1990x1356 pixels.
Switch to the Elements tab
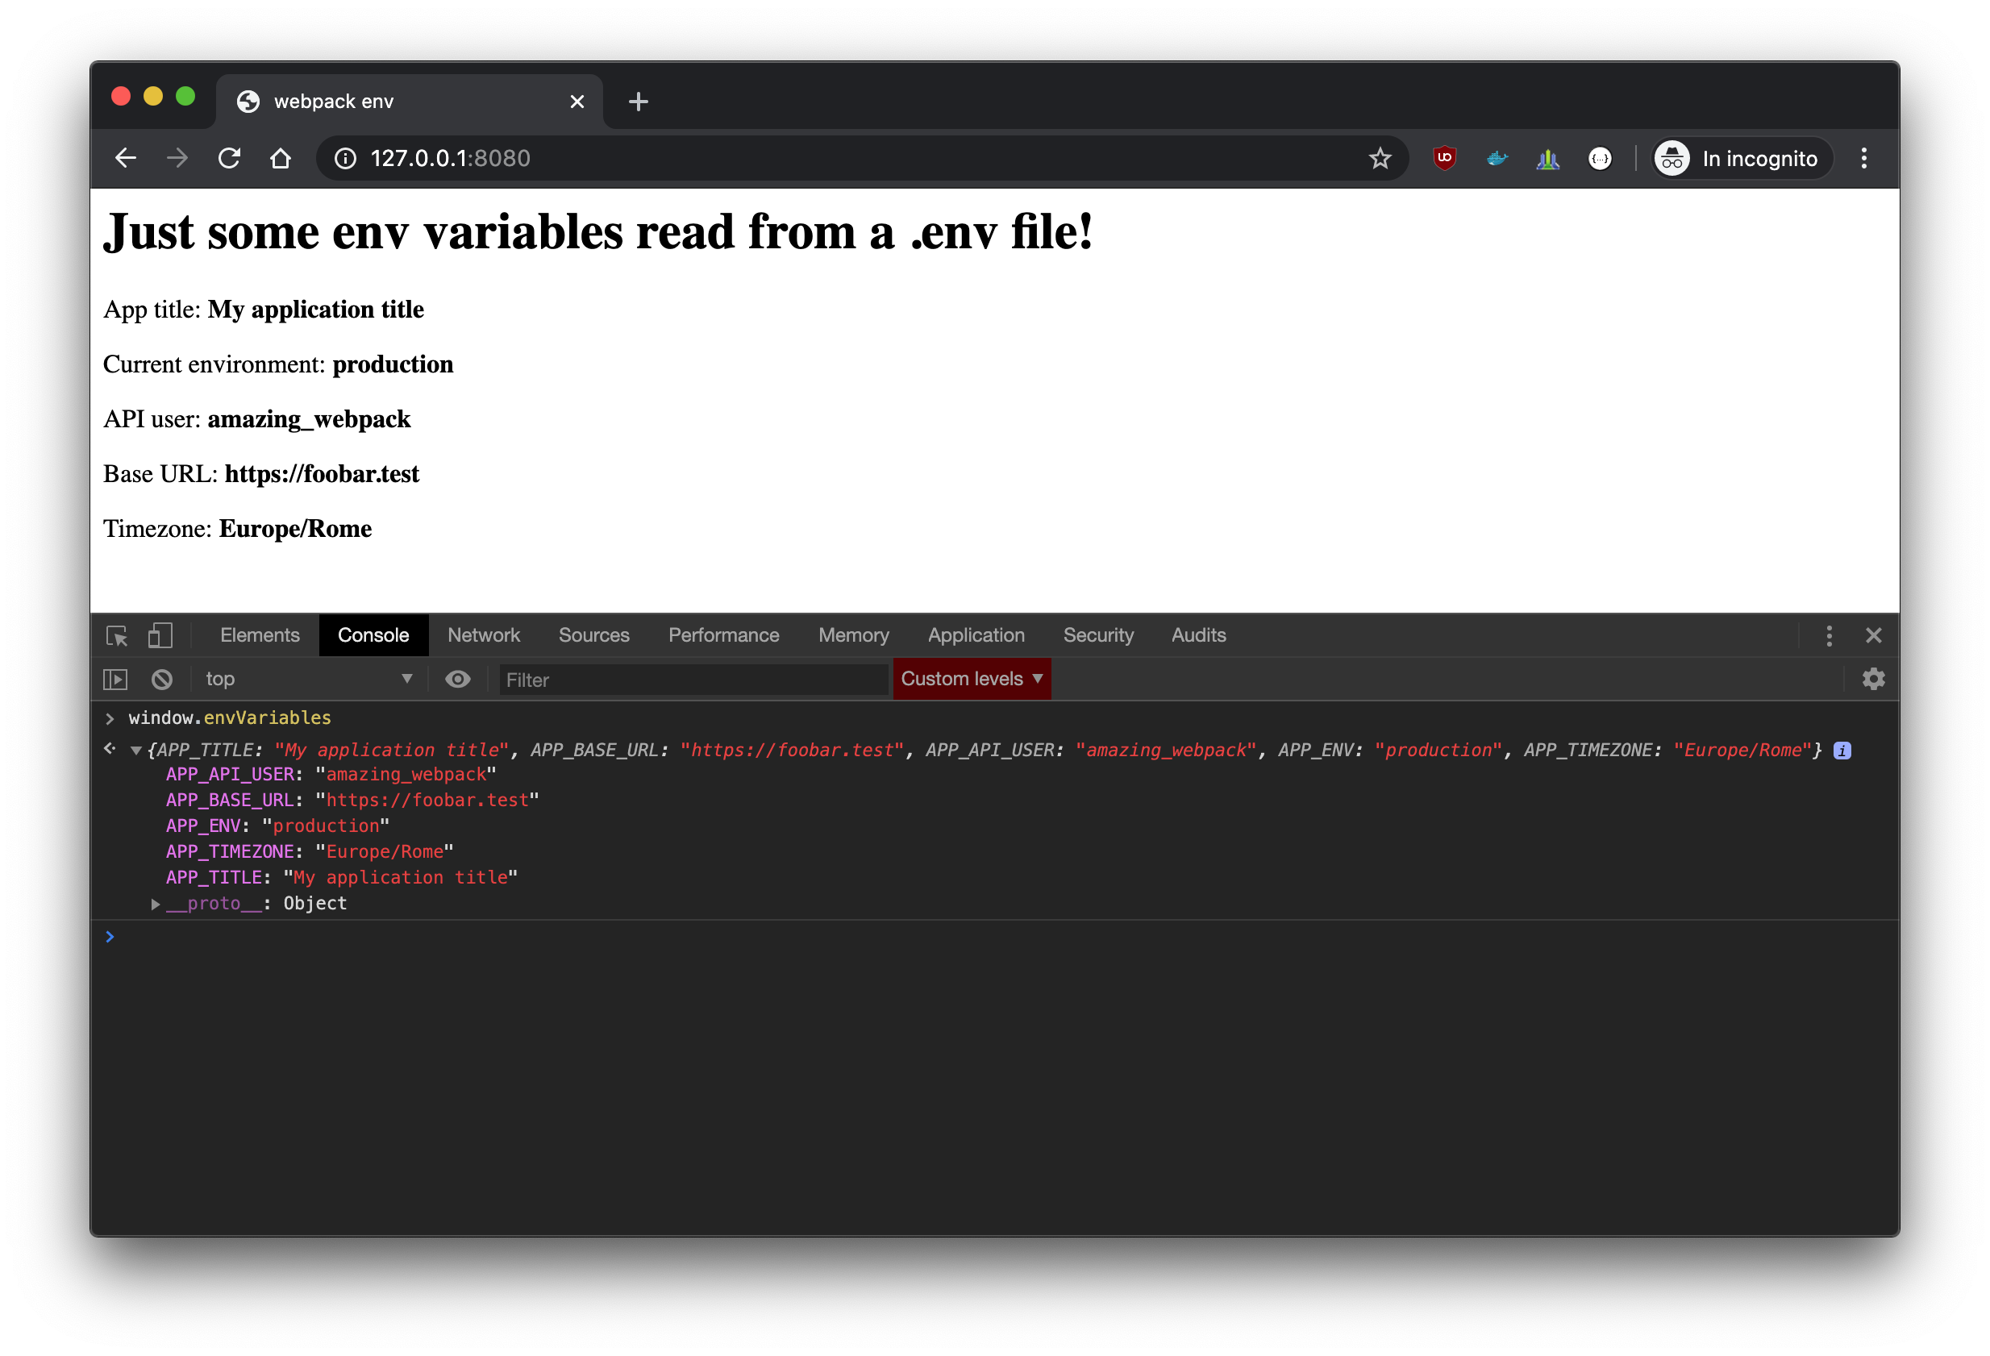260,635
